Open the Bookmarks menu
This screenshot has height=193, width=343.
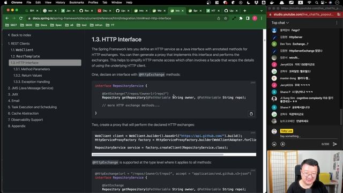tap(77, 3)
